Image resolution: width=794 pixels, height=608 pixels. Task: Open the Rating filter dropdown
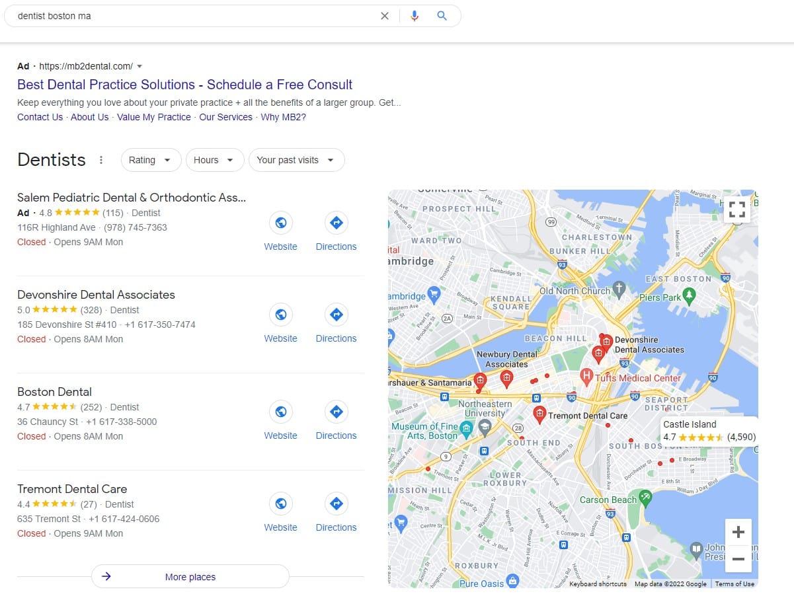tap(151, 160)
